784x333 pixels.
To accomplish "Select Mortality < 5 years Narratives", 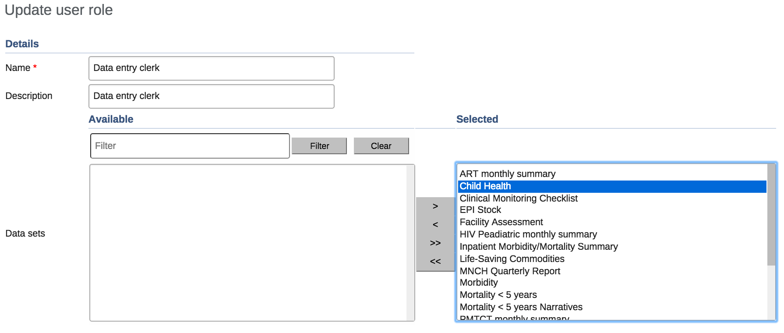I will coord(521,307).
